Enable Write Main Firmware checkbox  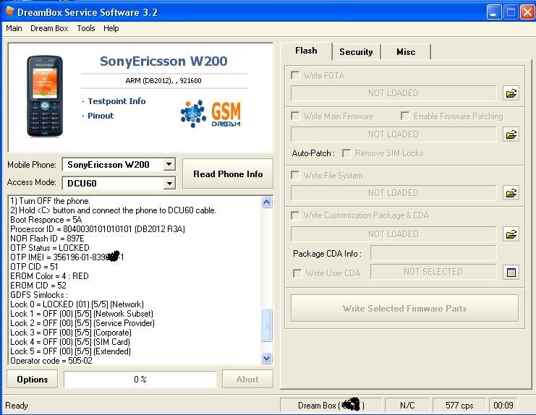point(295,116)
